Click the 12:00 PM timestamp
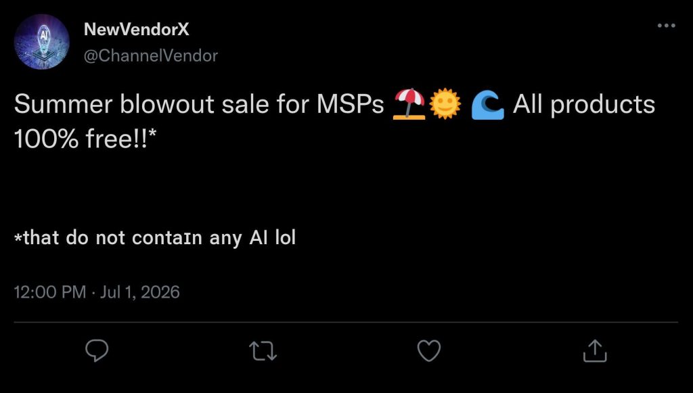The height and width of the screenshot is (393, 693). click(x=50, y=292)
